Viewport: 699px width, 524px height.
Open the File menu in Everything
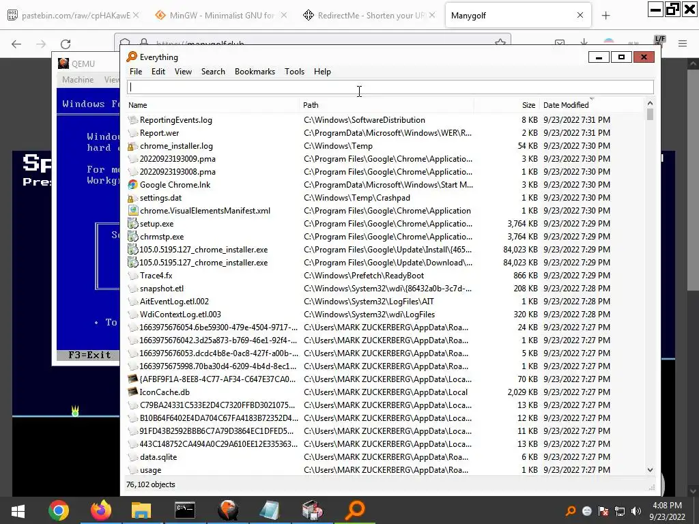[136, 72]
